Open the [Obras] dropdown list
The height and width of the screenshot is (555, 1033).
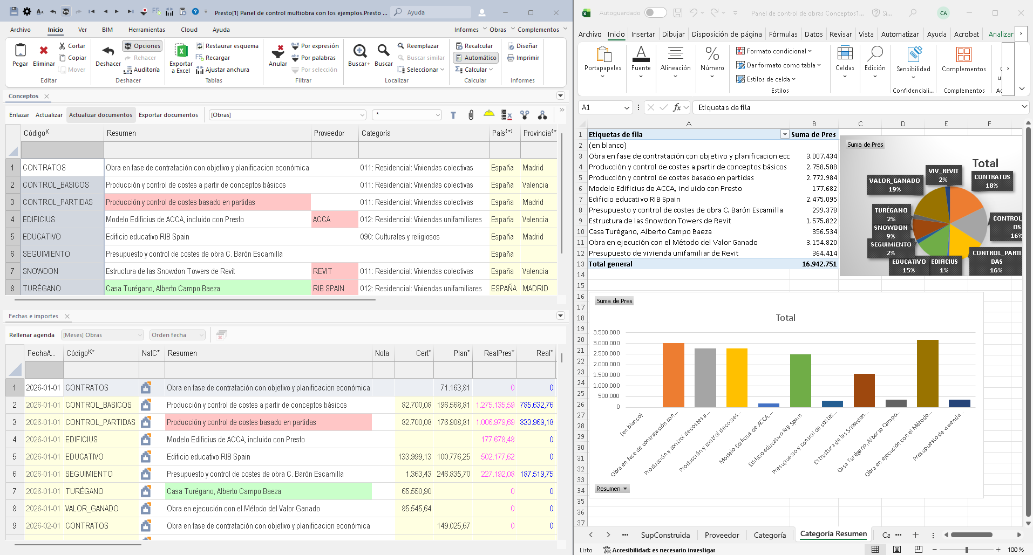tap(362, 115)
